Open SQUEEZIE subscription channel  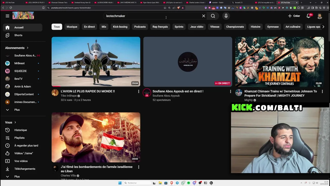23,71
